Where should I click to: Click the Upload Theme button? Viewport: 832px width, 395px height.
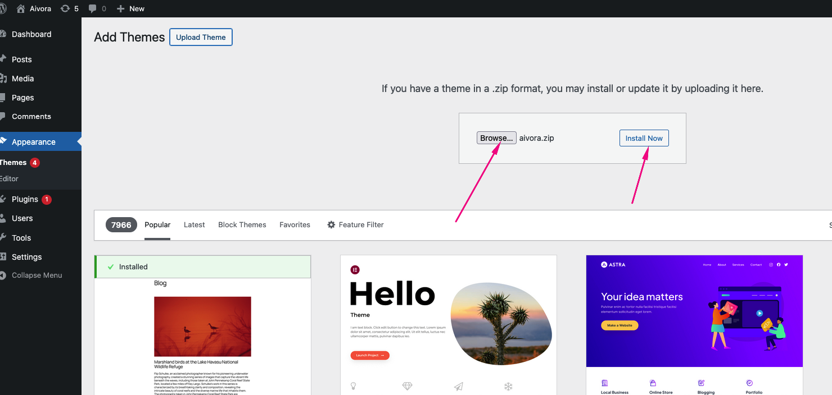[201, 37]
